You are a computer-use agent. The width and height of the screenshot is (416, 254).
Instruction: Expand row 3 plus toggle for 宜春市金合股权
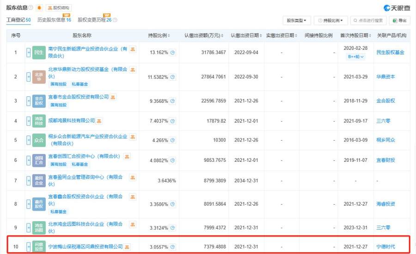28,101
